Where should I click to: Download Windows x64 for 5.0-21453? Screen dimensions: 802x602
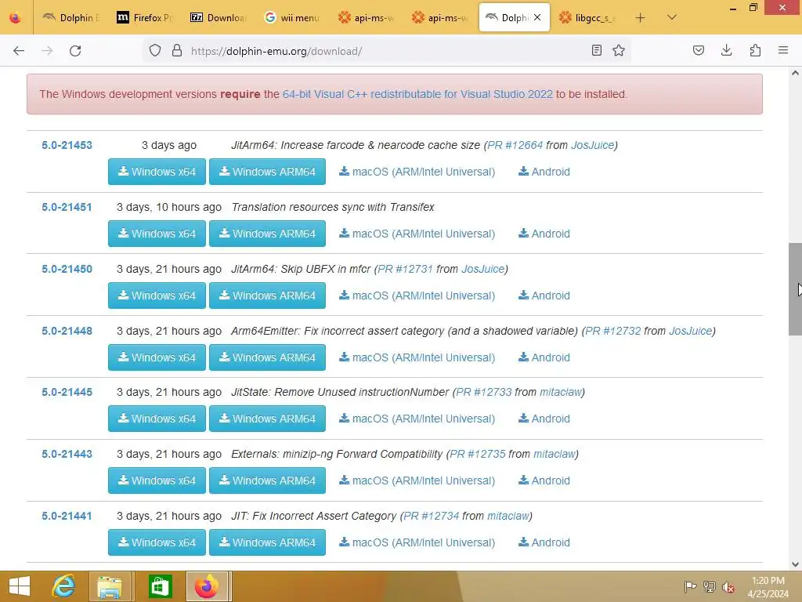click(x=157, y=172)
